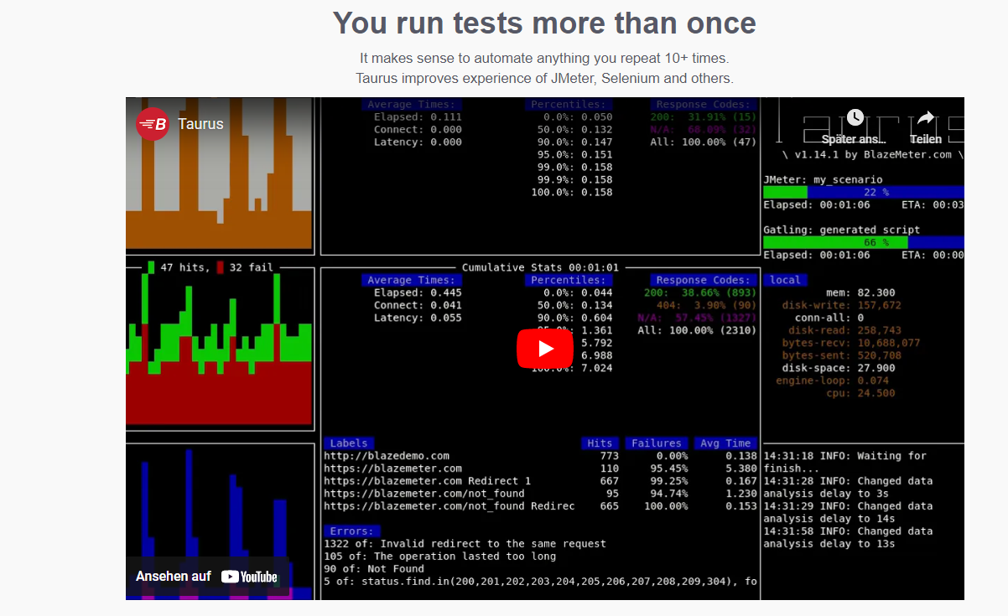This screenshot has width=1008, height=616.
Task: Click the 'Taurus improves experience of JMeter' text
Action: 544,79
